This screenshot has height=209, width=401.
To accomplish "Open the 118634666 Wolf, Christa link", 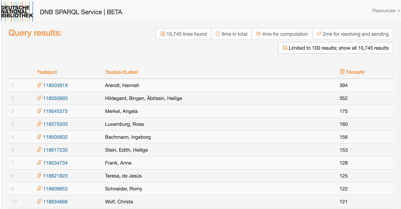I will tap(55, 202).
